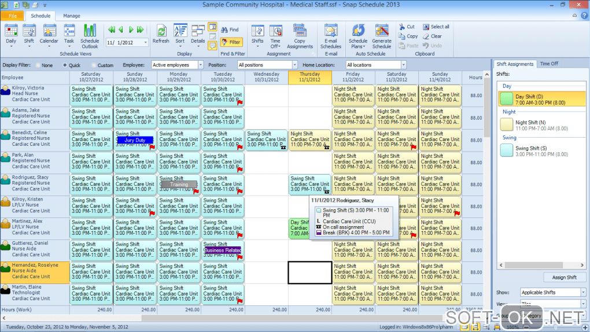Jump to first date with double-left arrow

coord(112,29)
